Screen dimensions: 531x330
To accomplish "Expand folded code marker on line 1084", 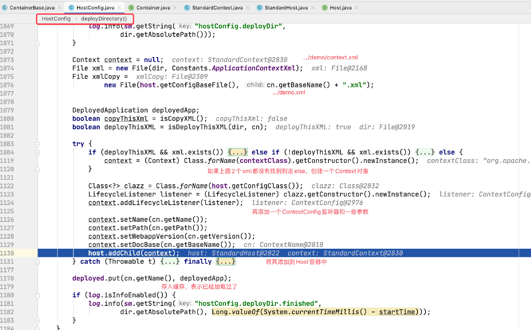I will point(38,152).
